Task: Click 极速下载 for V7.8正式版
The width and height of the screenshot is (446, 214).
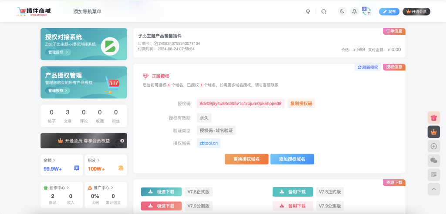Action: [161, 192]
